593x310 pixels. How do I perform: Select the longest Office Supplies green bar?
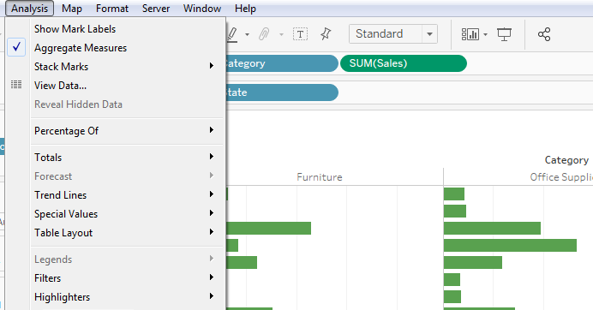510,246
